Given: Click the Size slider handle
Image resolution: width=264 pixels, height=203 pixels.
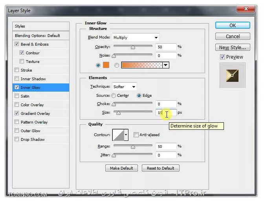Looking at the screenshot, I should point(119,113).
